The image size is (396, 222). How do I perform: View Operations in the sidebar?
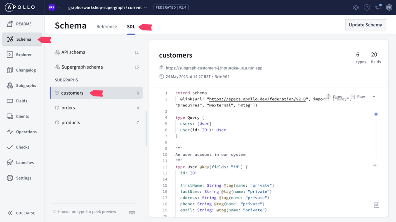[22, 132]
